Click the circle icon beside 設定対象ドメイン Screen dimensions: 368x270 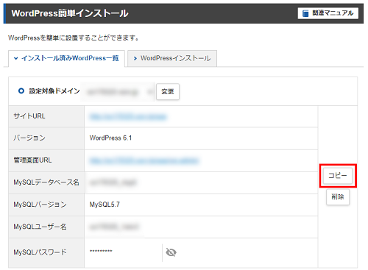[21, 91]
